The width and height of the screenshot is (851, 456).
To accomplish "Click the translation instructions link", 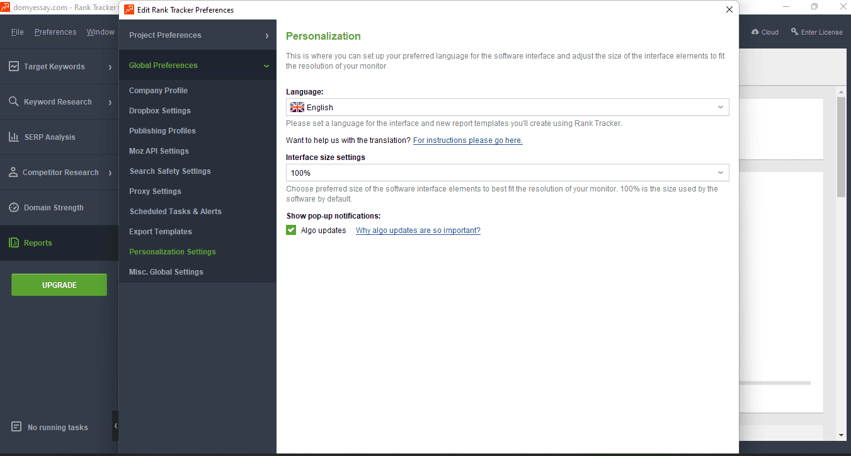I will click(x=467, y=140).
